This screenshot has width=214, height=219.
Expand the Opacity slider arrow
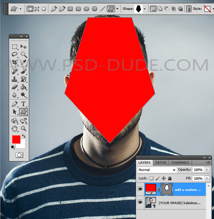pos(207,170)
